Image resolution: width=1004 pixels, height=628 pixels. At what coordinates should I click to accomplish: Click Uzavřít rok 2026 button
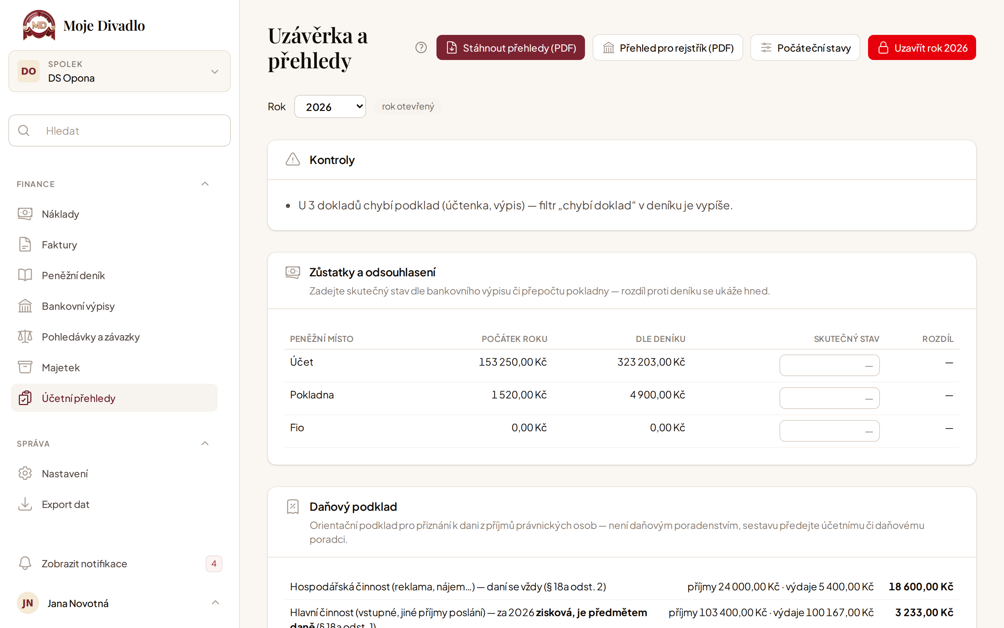[x=922, y=48]
